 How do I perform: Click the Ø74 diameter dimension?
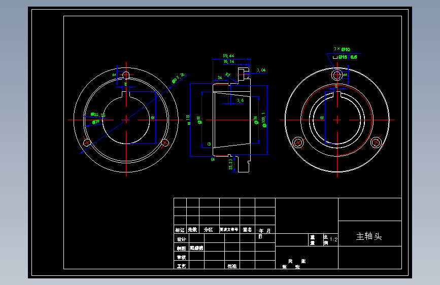pyautogui.click(x=256, y=120)
